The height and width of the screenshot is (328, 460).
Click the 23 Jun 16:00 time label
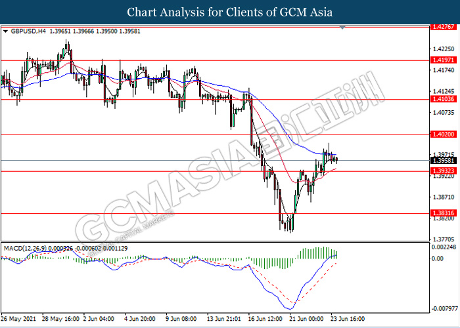click(x=346, y=319)
